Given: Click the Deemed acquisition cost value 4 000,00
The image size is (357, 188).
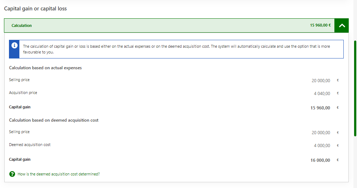Looking at the screenshot, I should (x=322, y=146).
